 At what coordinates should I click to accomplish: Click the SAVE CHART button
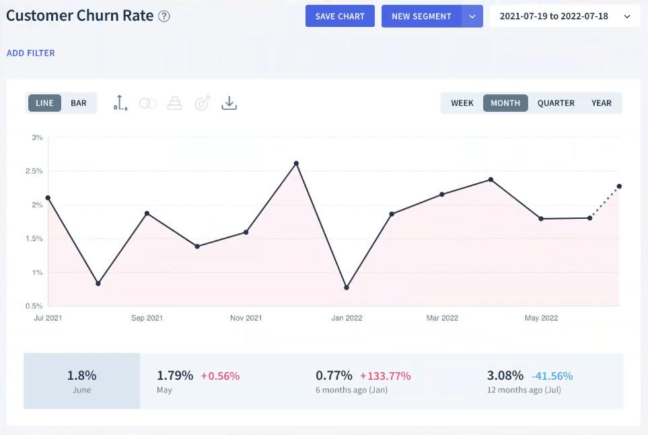(x=340, y=16)
